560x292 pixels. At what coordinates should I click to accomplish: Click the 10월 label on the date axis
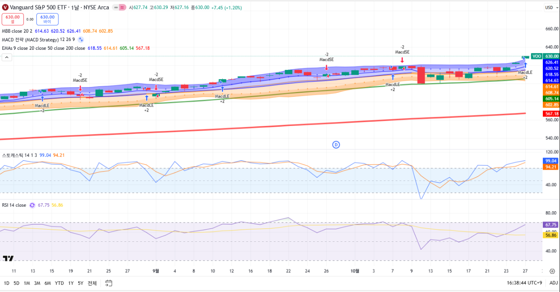click(x=354, y=271)
